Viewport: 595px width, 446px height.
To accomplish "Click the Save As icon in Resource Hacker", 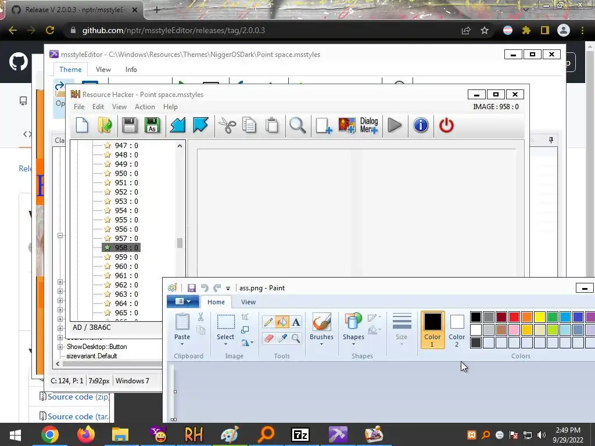I will click(x=152, y=125).
